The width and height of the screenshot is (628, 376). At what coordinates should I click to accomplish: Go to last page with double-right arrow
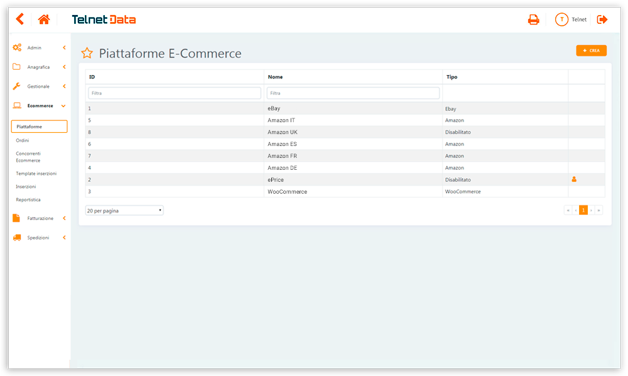[598, 210]
